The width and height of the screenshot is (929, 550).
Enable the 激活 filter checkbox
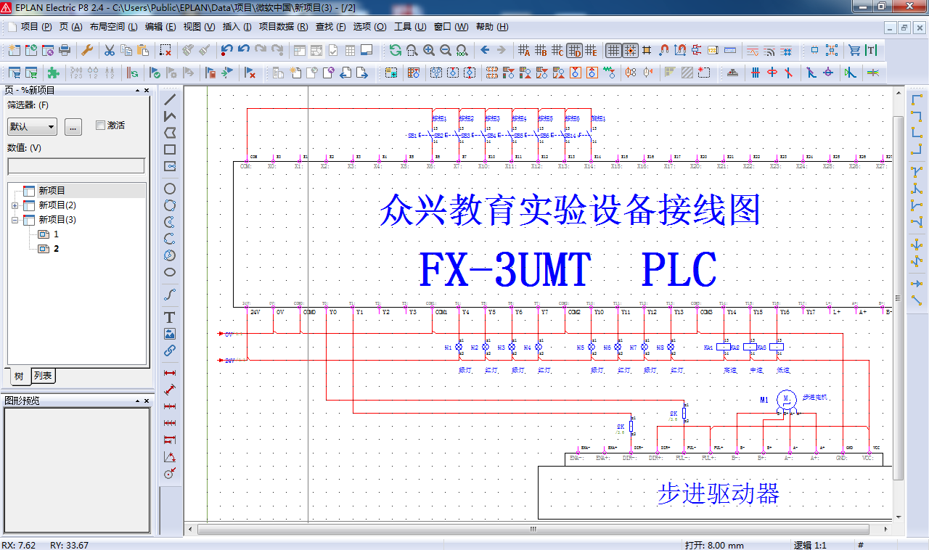[101, 126]
